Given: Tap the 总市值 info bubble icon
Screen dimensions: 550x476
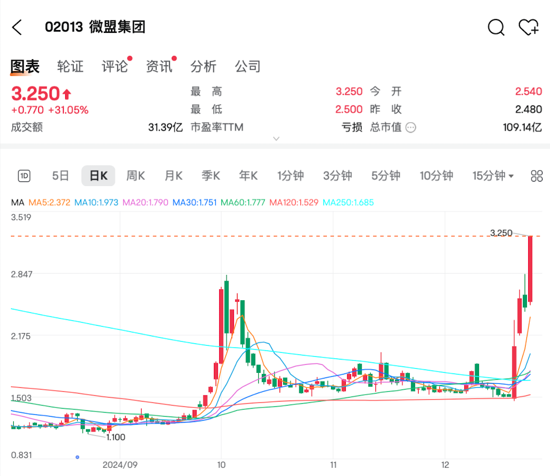Looking at the screenshot, I should point(410,127).
